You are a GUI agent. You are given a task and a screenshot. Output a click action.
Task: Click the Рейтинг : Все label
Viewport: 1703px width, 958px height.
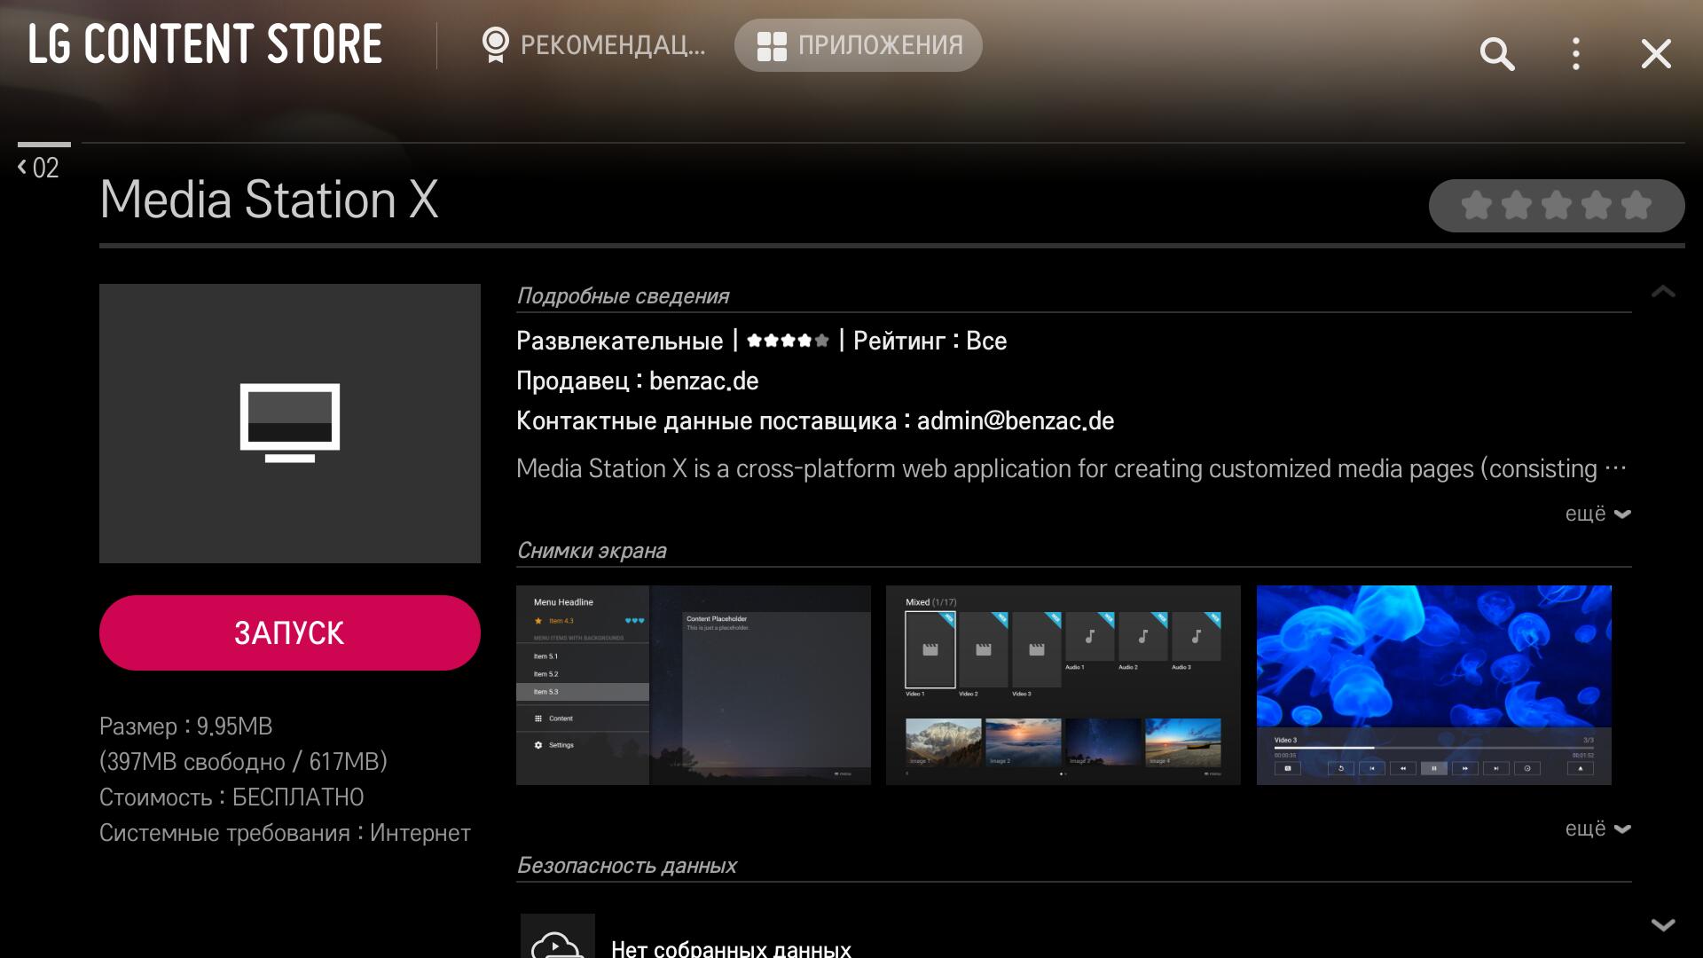(930, 342)
